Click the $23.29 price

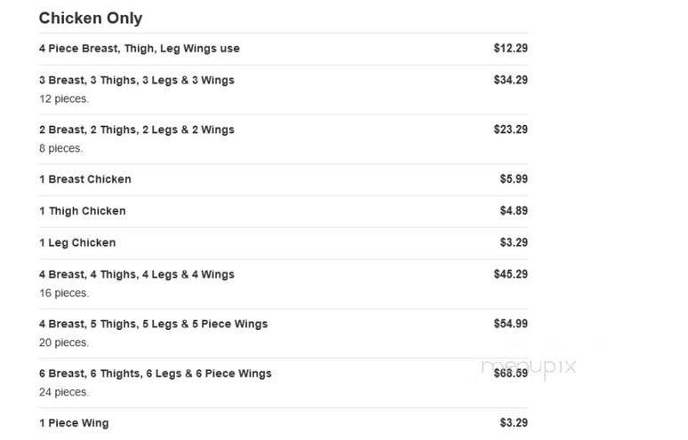tap(510, 130)
